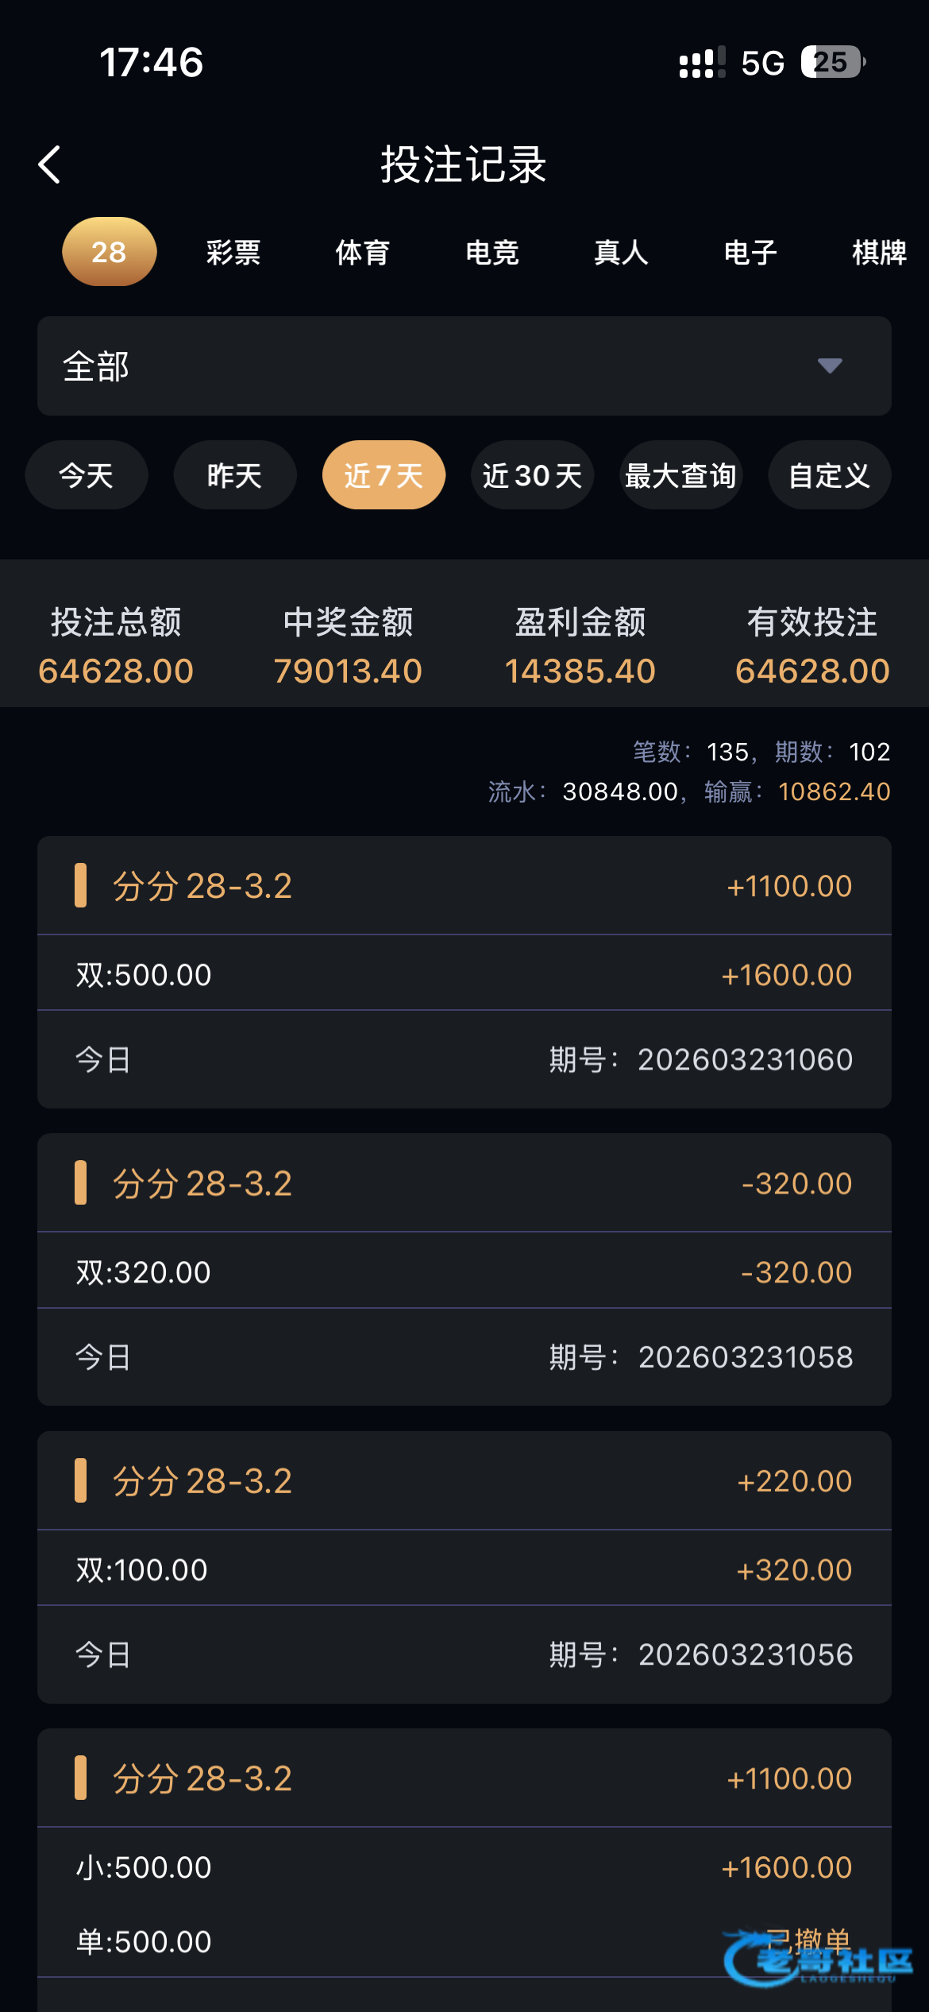Switch to the 体育 tab

pyautogui.click(x=363, y=253)
